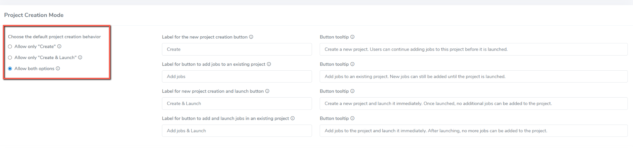Click "Choose the default project creation behavior" text

coord(54,37)
